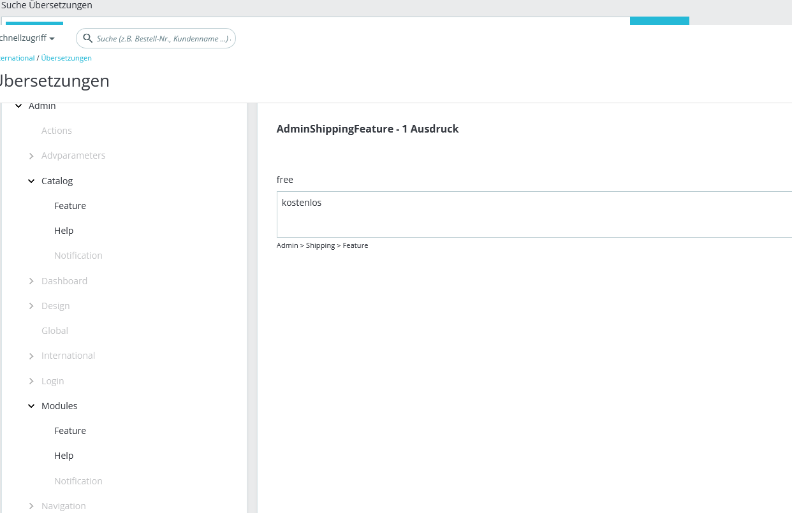Select Feature under Catalog
Image resolution: width=792 pixels, height=513 pixels.
pos(70,206)
